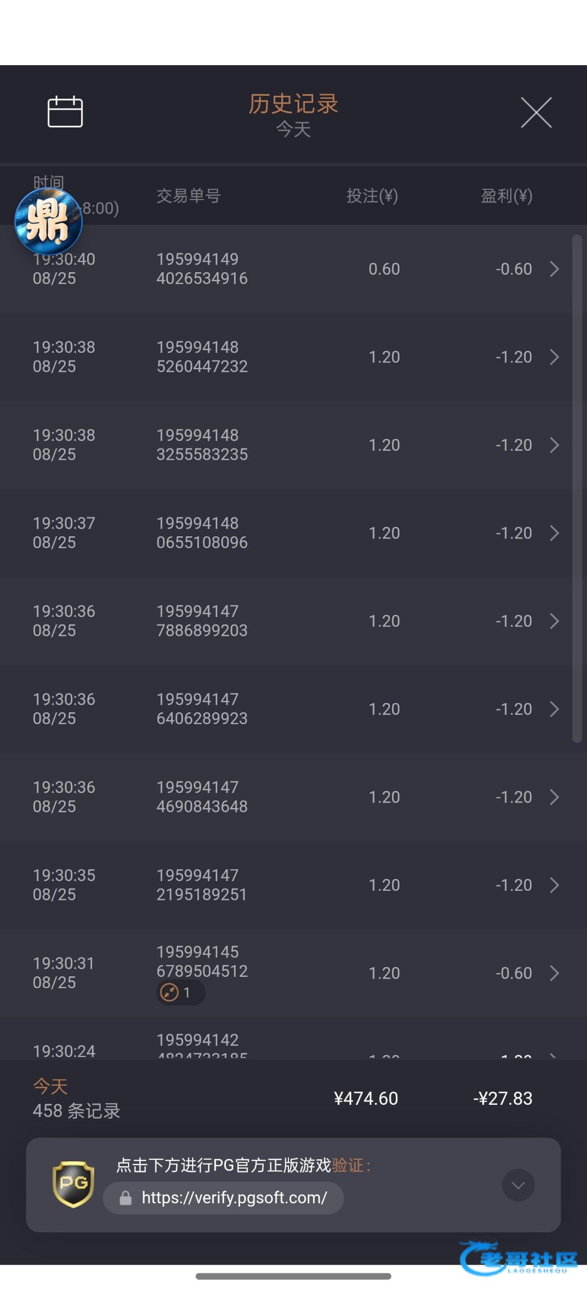Viewport: 587px width, 1291px height.
Task: Tap the 历史记录 今天 header title
Action: coord(293,114)
